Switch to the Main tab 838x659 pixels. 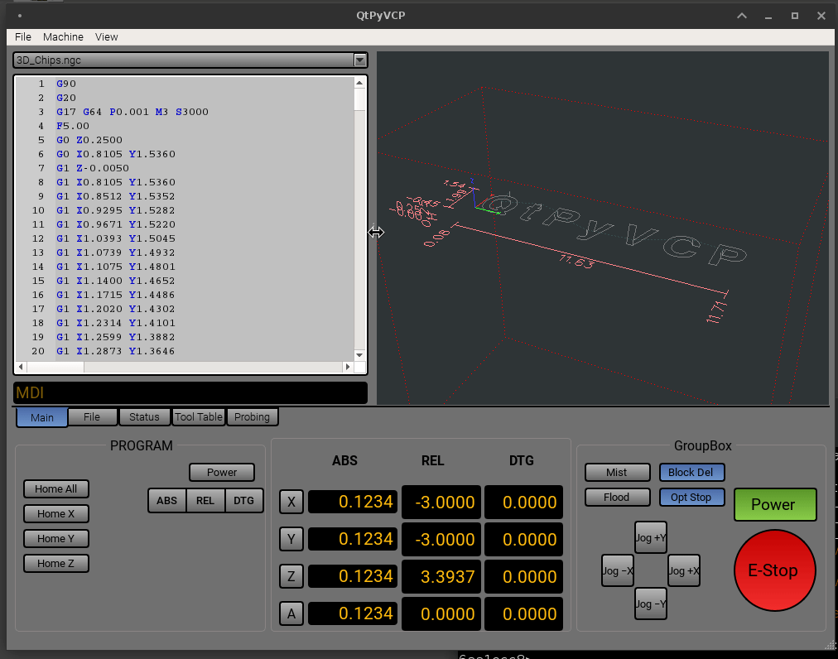click(41, 417)
